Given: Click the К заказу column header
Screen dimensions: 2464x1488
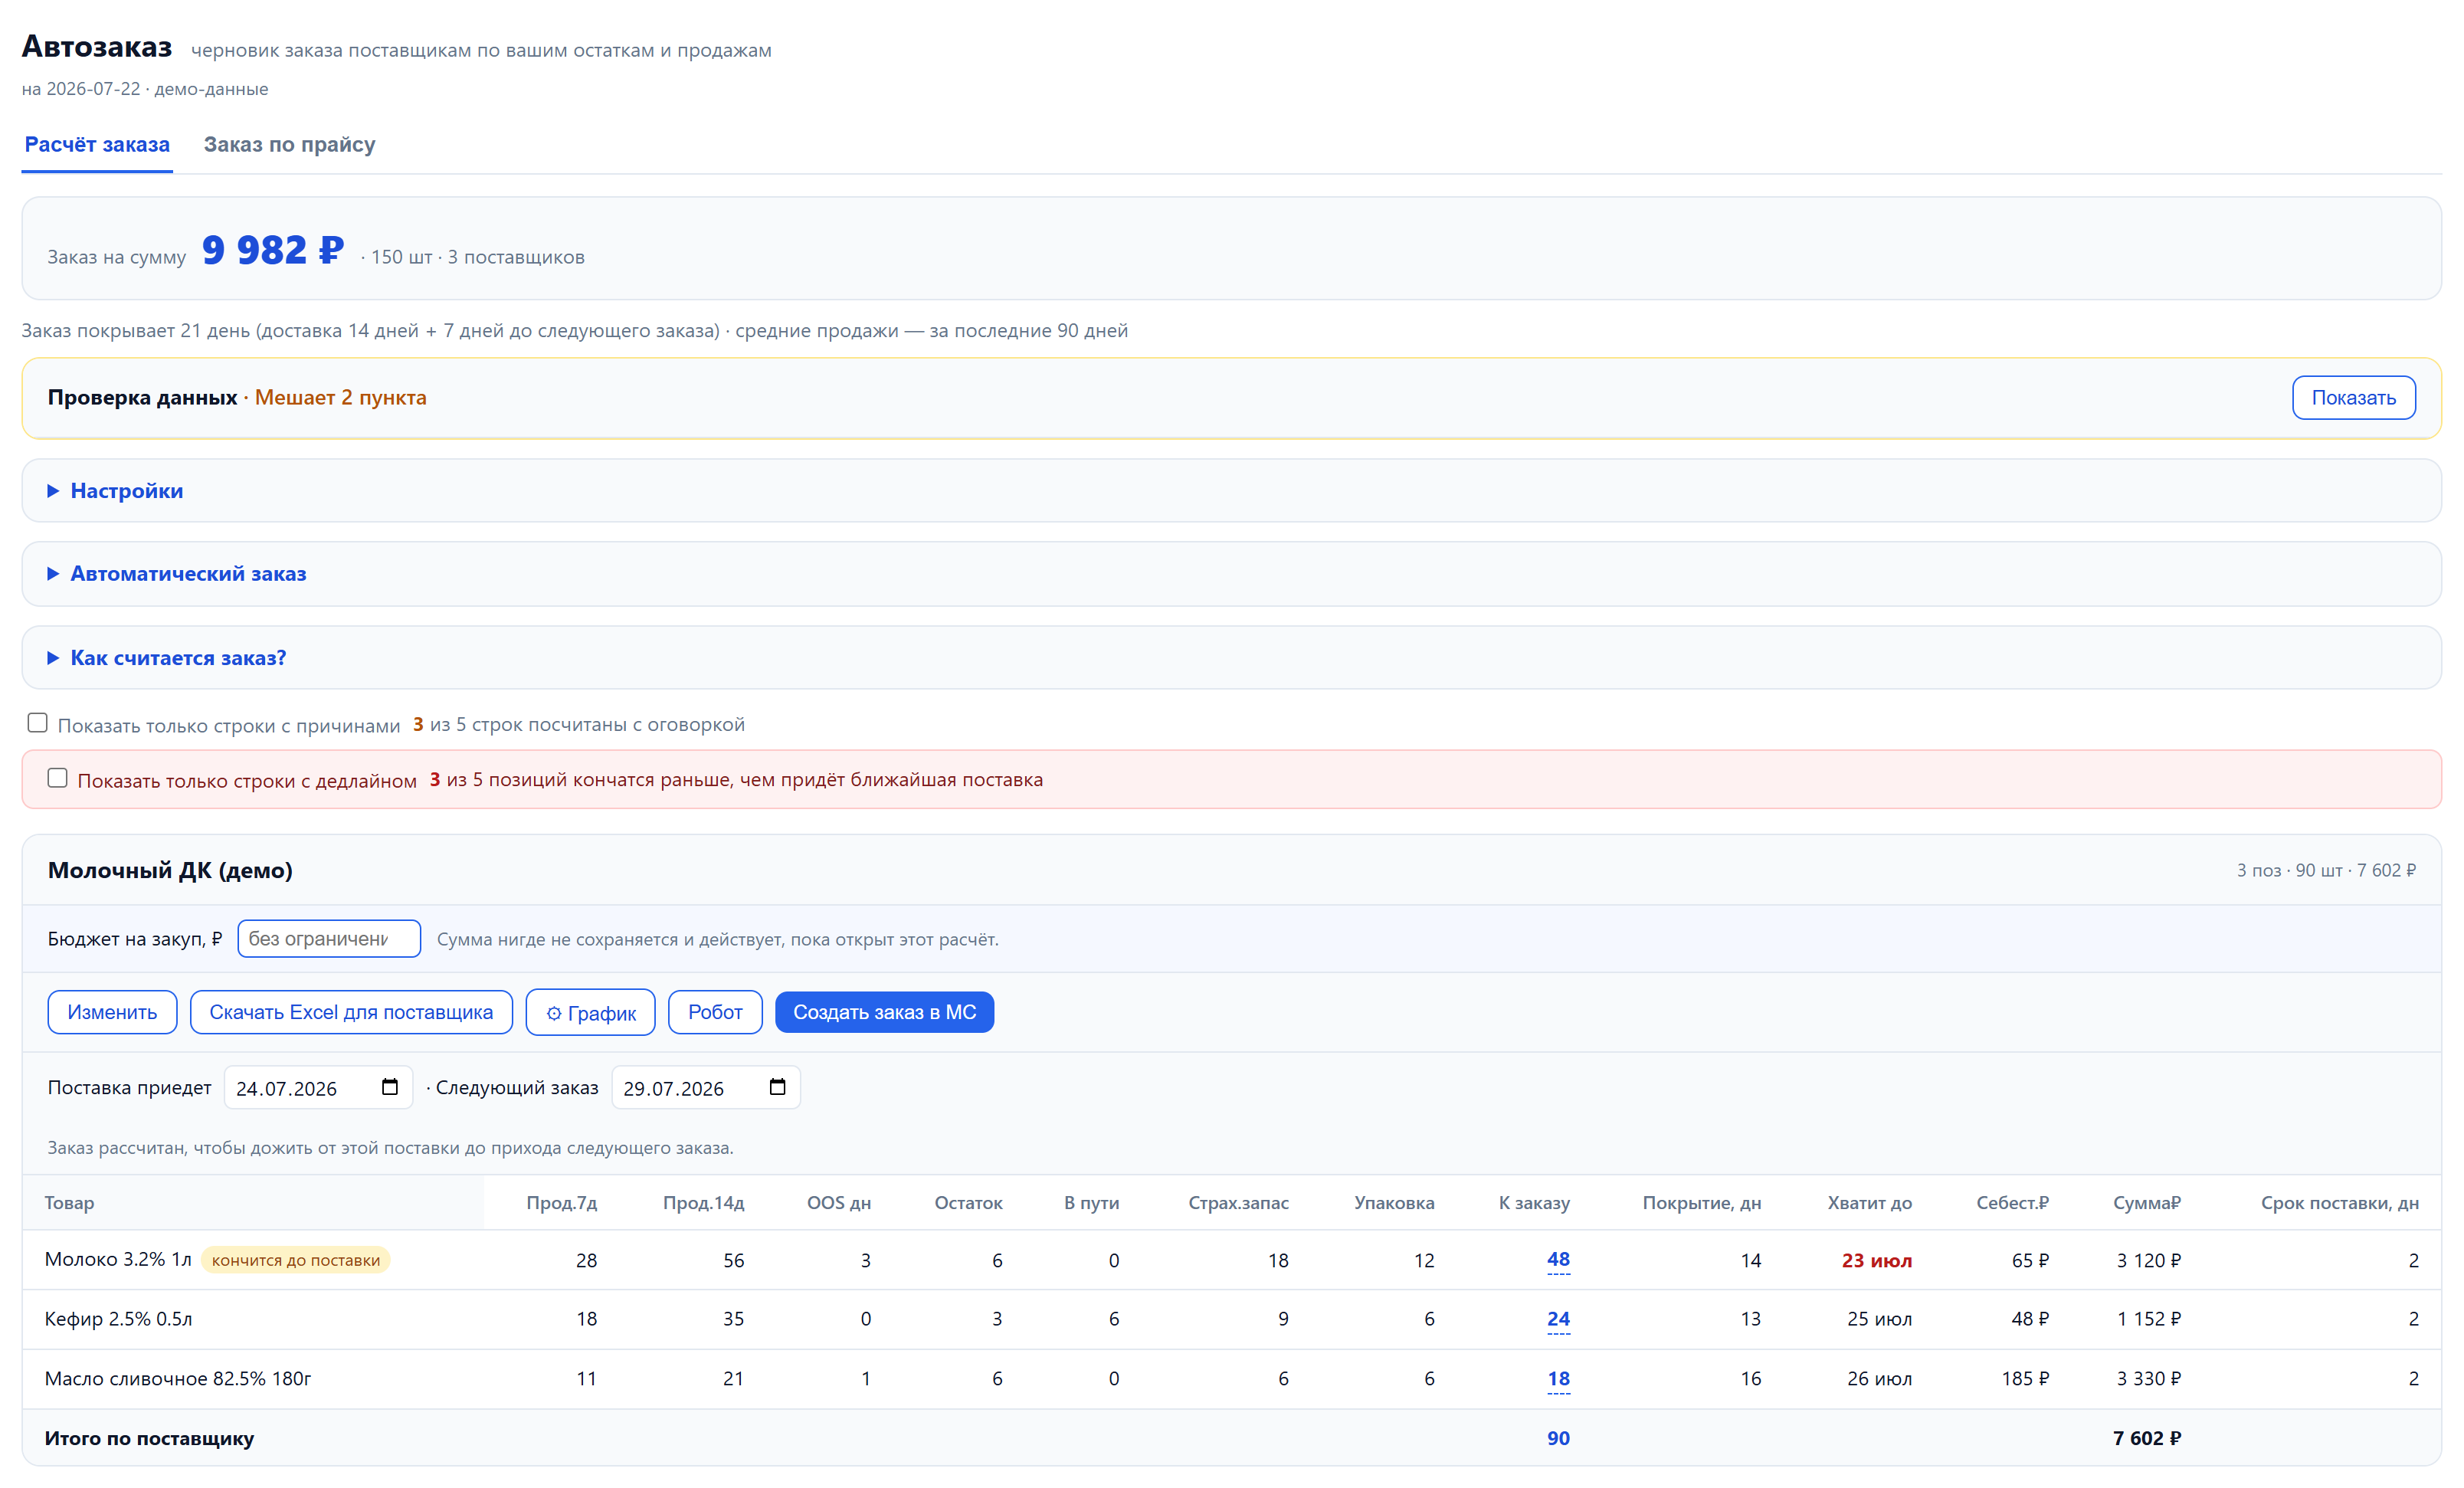Looking at the screenshot, I should point(1534,1202).
